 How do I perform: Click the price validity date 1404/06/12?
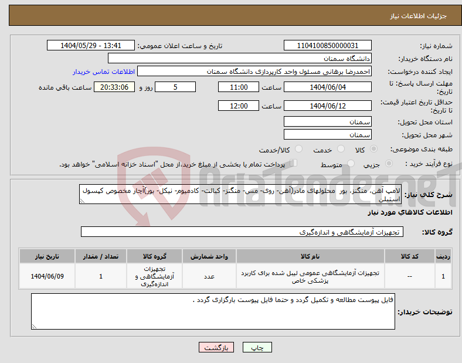point(327,106)
